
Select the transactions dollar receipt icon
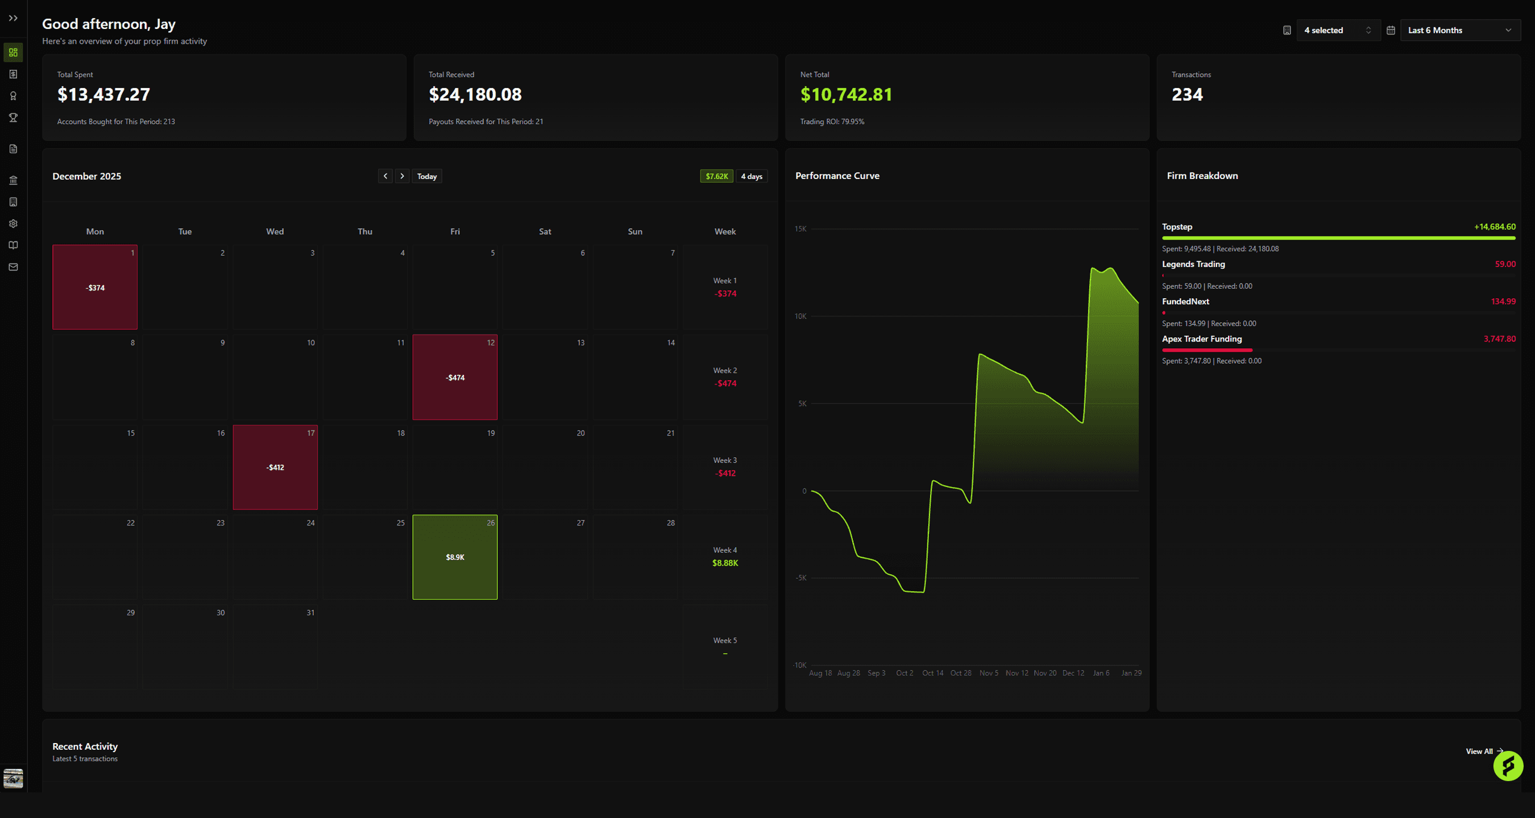tap(13, 74)
